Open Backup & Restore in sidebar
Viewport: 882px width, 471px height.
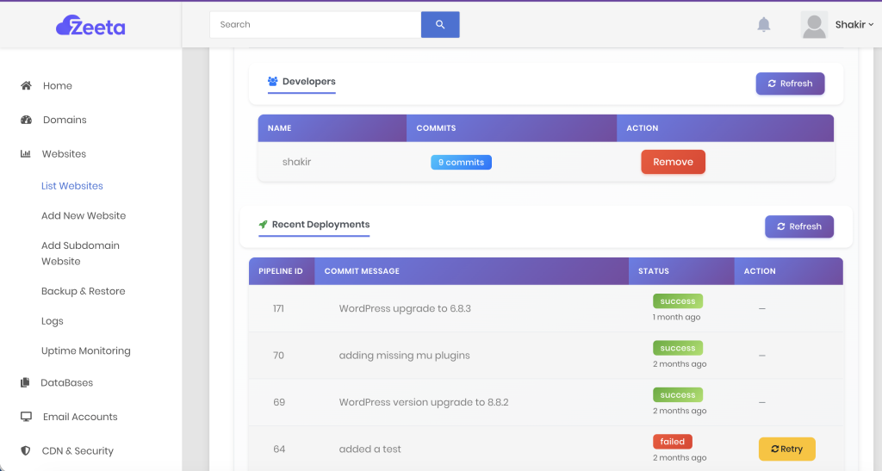click(x=84, y=291)
